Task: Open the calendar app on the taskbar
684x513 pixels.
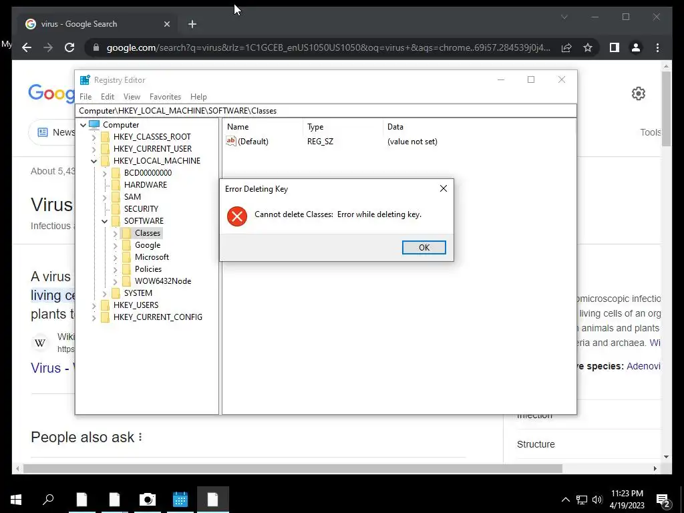Action: (x=180, y=500)
